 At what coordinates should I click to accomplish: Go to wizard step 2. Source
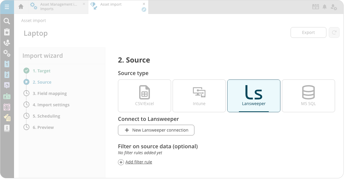point(42,82)
